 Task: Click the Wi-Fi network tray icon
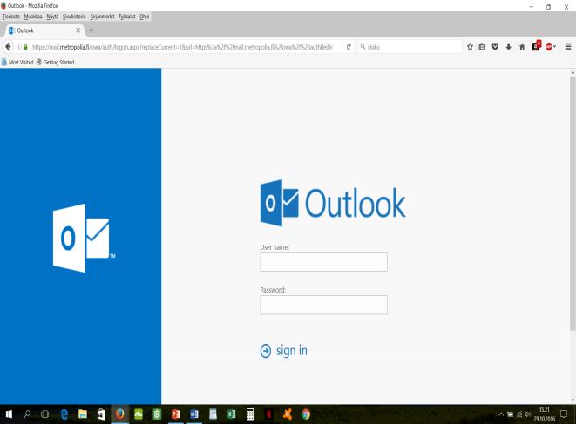click(x=519, y=414)
